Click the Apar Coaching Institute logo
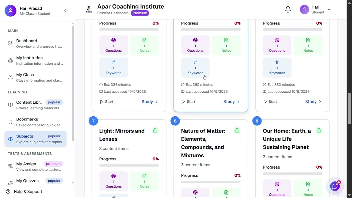The image size is (352, 198). point(89,10)
